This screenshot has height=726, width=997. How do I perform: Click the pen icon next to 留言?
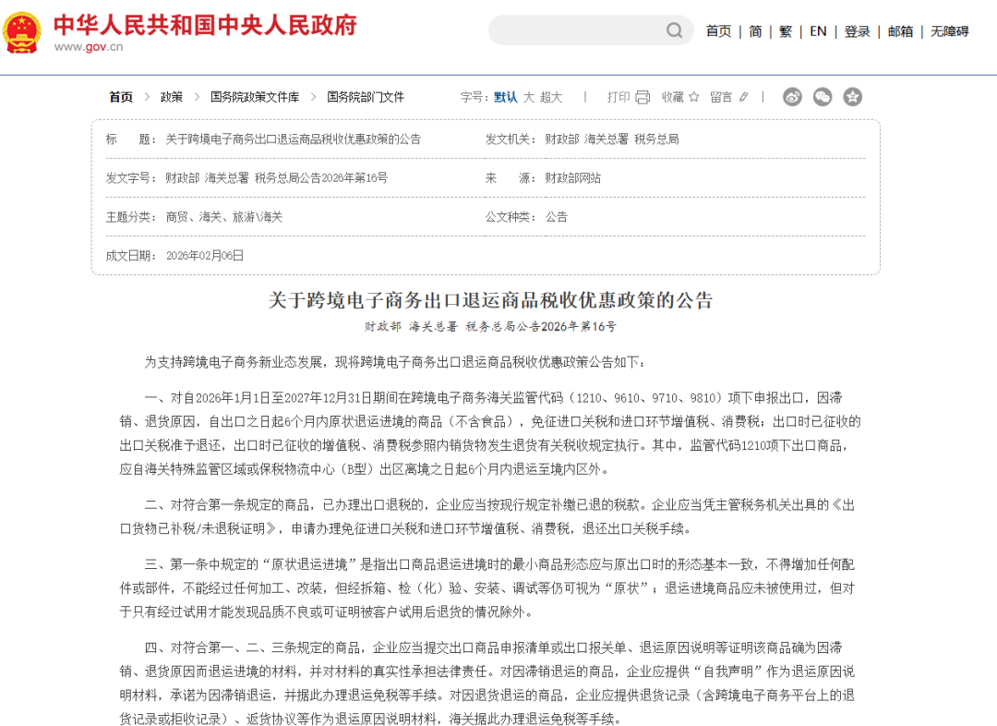pyautogui.click(x=743, y=96)
